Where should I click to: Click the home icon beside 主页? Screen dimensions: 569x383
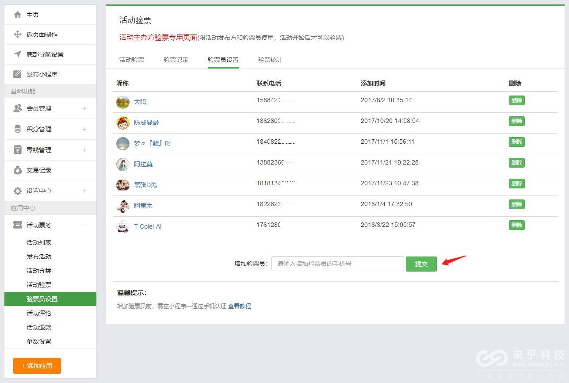click(x=18, y=15)
